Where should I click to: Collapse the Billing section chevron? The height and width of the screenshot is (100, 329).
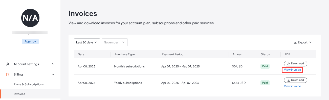coord(53,74)
